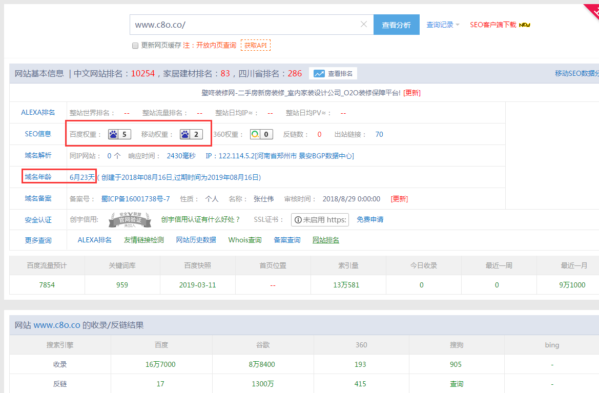Open the SEO客户端下载 link
Image resolution: width=599 pixels, height=393 pixels.
point(493,25)
